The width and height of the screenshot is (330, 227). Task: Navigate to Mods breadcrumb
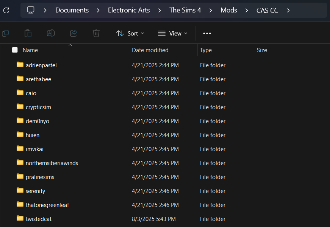coord(229,10)
